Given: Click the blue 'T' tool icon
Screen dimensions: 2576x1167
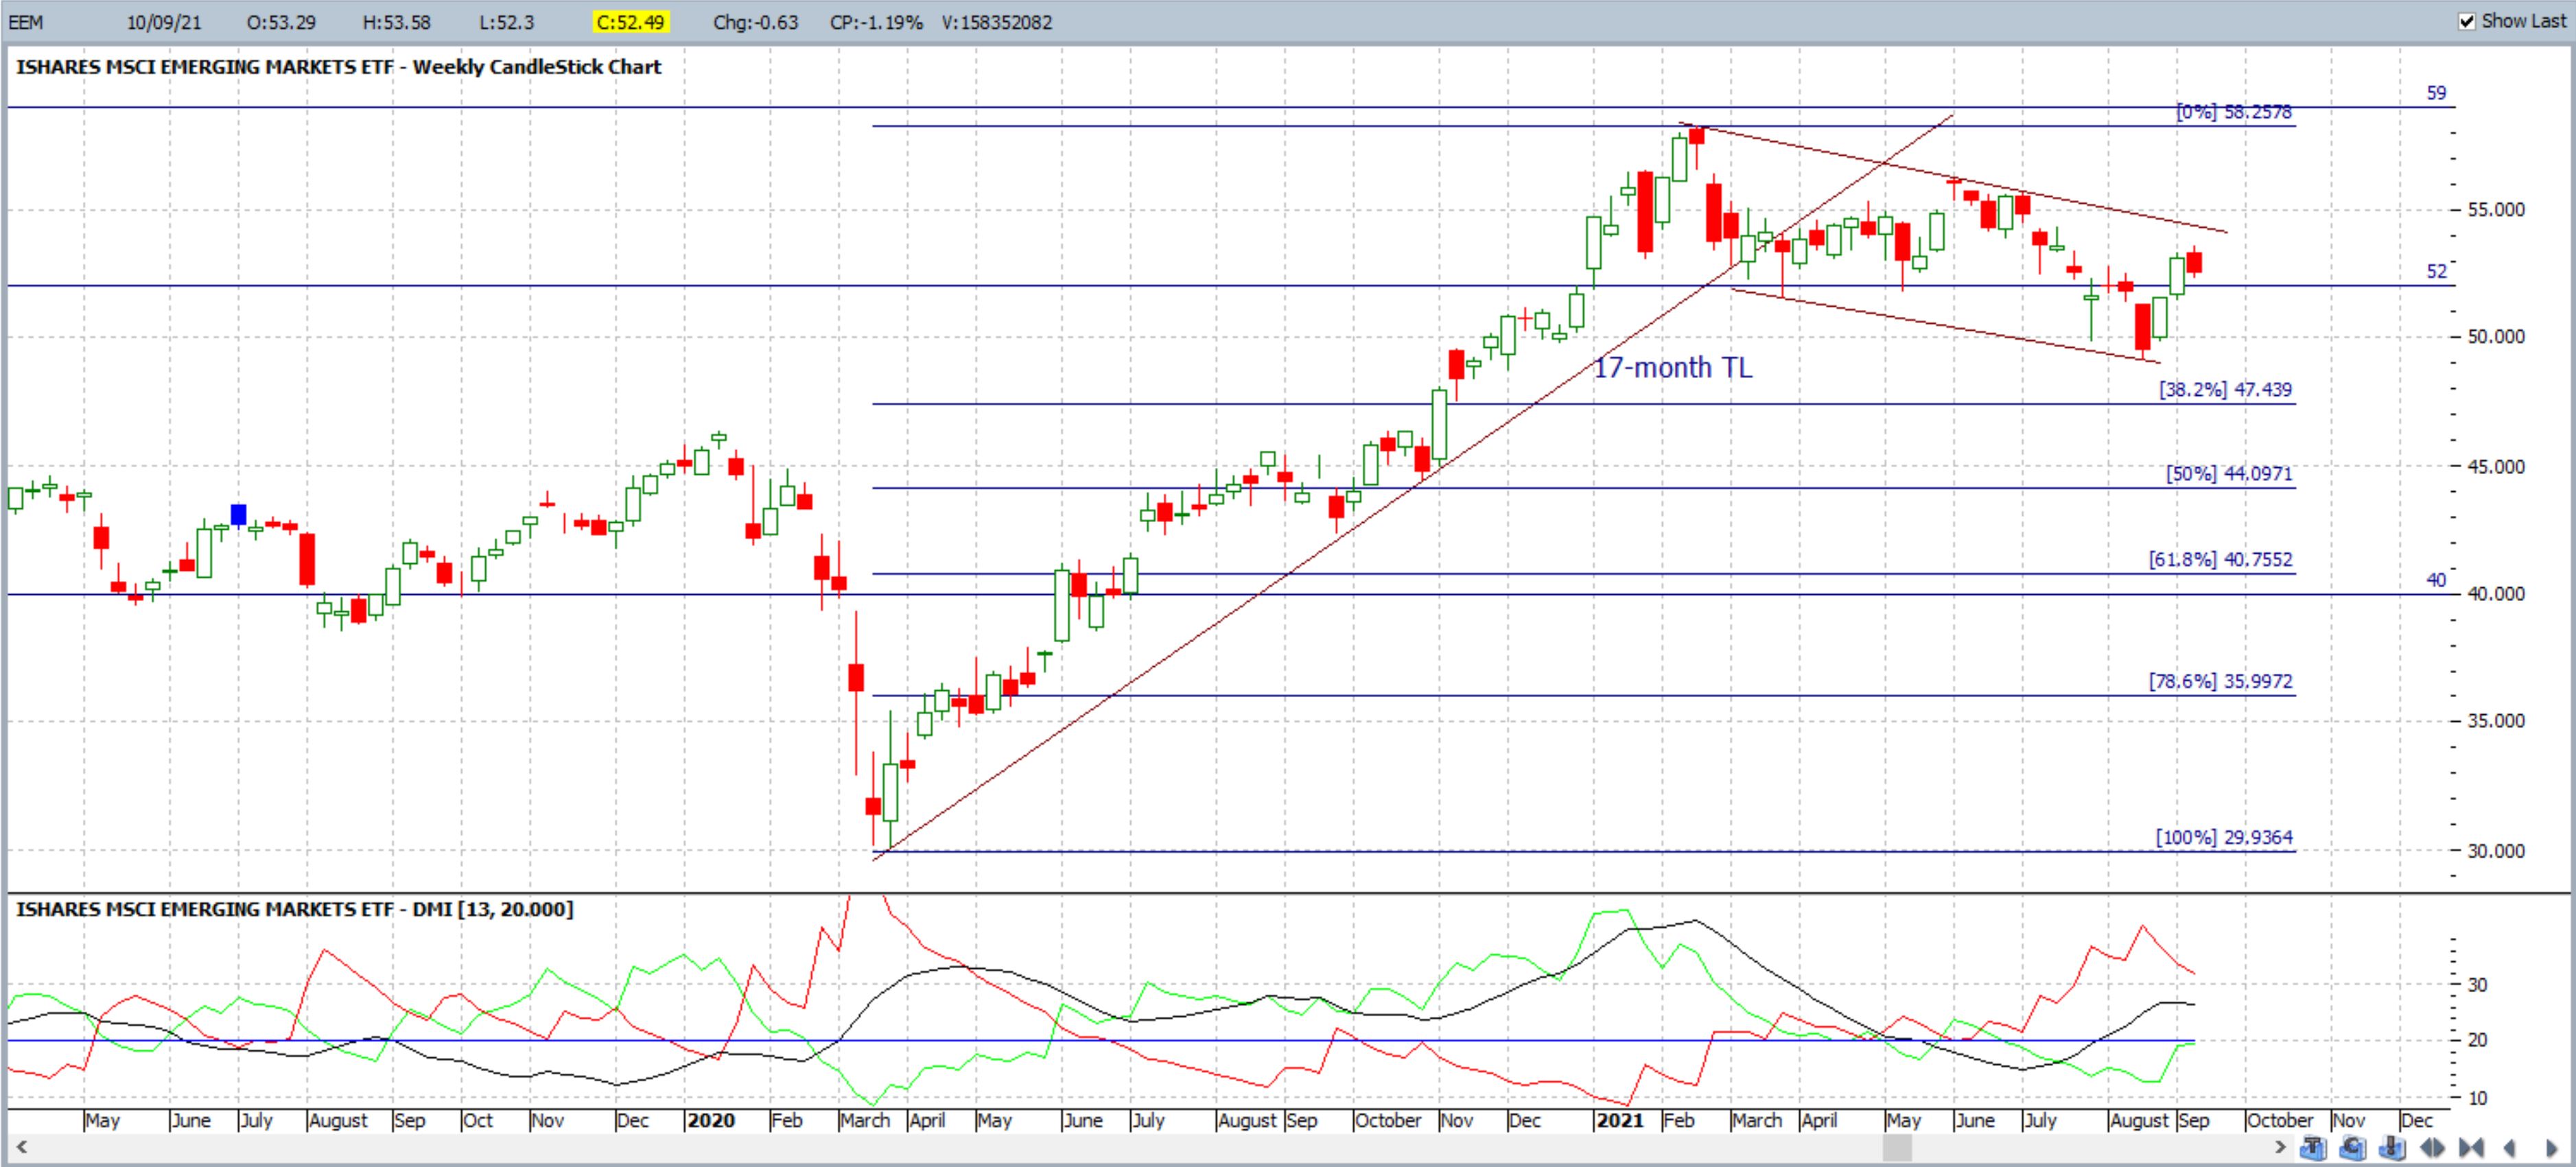Looking at the screenshot, I should tap(2314, 1147).
